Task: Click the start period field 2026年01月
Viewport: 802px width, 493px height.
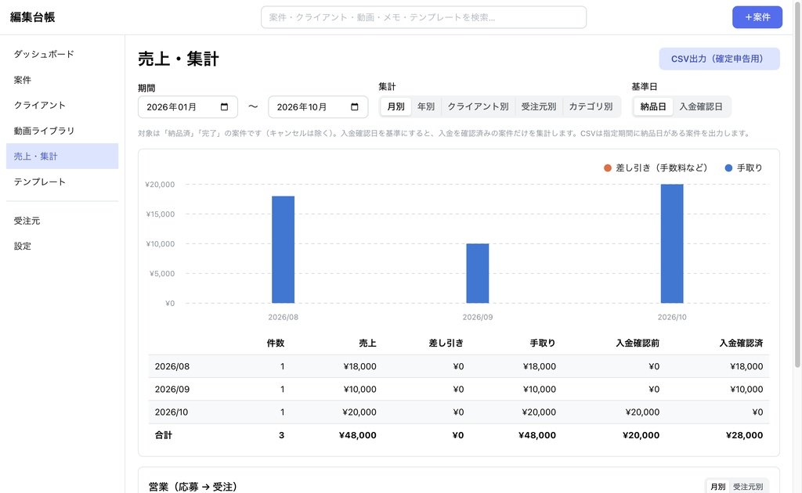Action: coord(188,106)
